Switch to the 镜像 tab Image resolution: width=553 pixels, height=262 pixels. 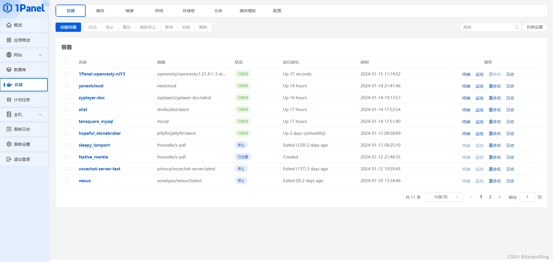tap(130, 11)
